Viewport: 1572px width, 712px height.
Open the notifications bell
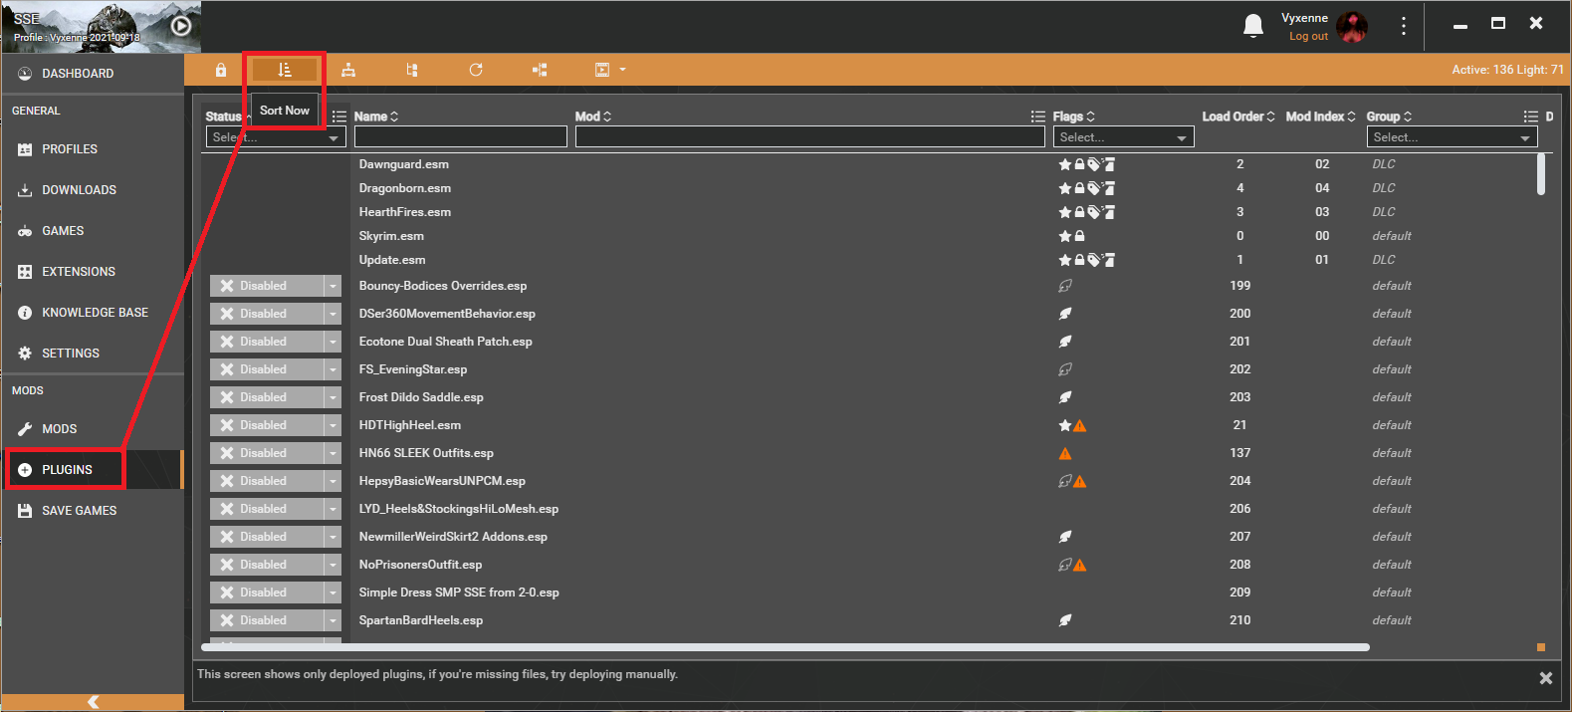(1253, 27)
